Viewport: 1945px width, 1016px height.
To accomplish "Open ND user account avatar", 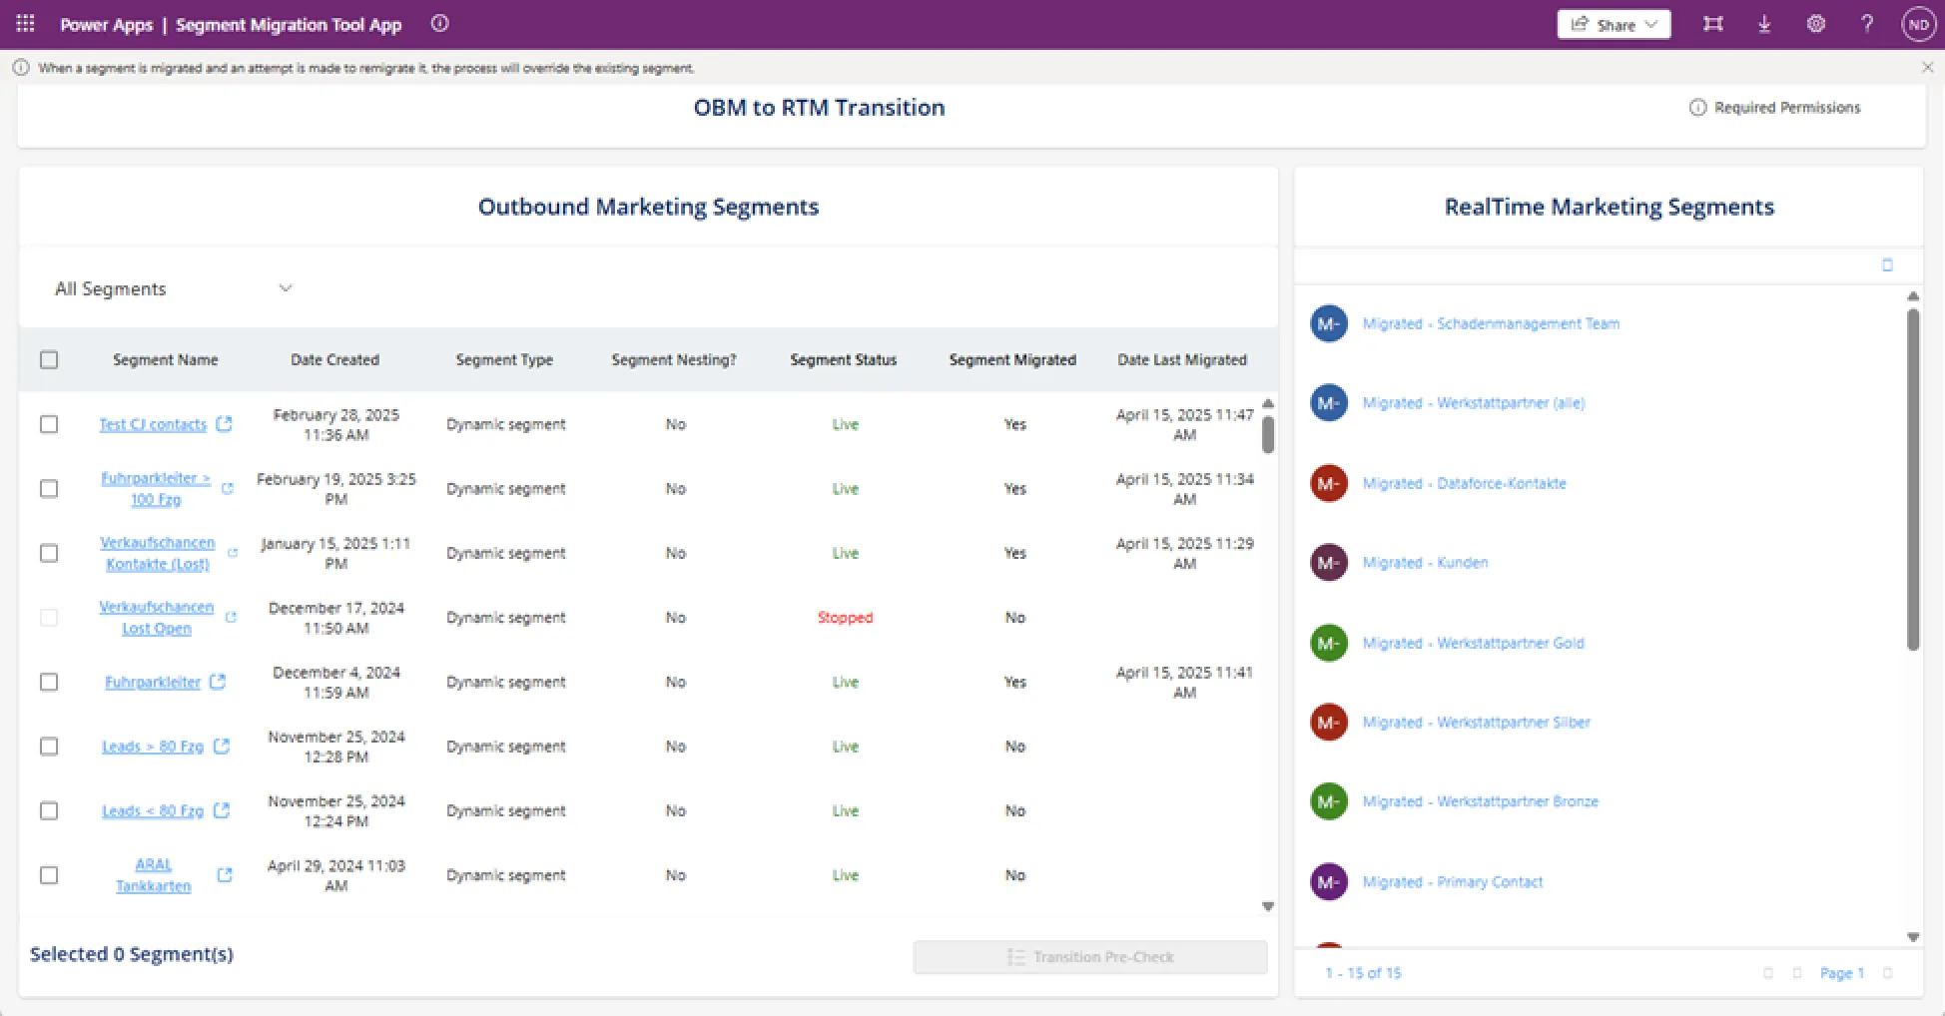I will click(x=1918, y=25).
